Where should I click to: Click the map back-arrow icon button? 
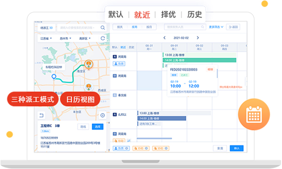[x=41, y=115]
